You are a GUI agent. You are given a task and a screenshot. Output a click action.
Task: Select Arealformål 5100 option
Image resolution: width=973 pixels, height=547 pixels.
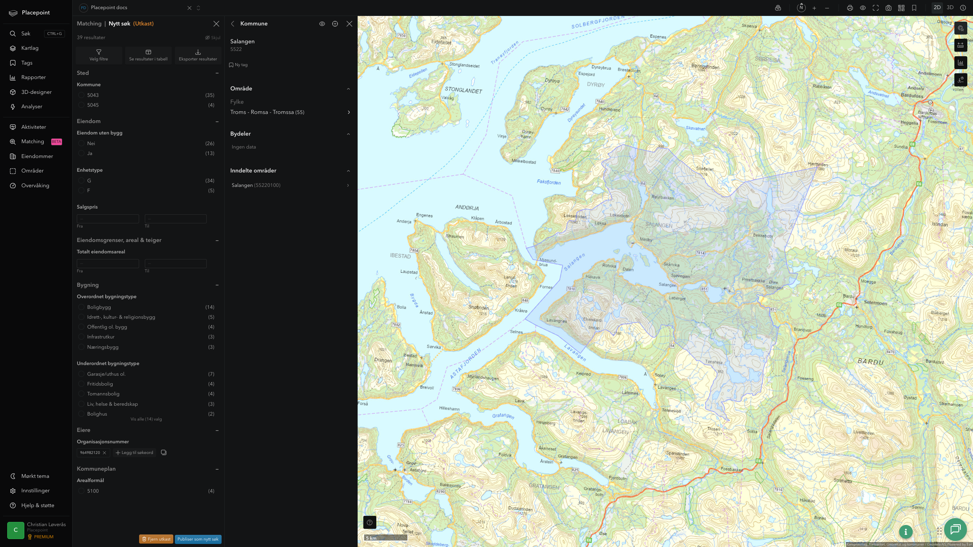(81, 491)
